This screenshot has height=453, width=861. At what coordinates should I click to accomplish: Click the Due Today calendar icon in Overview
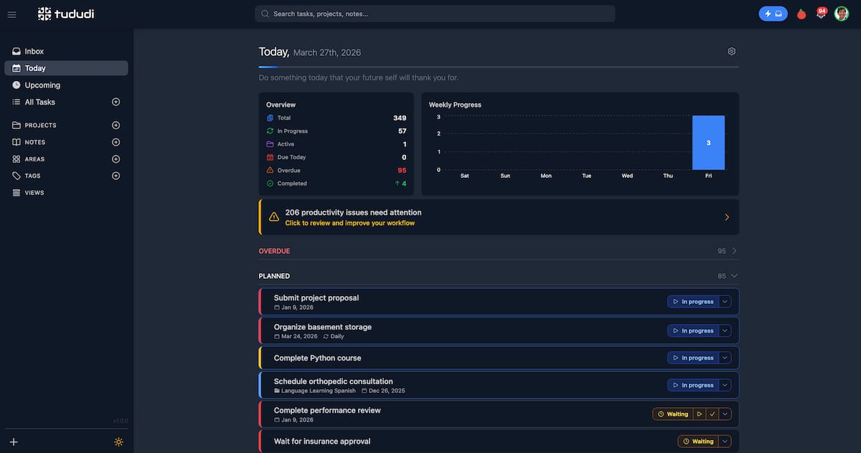270,157
